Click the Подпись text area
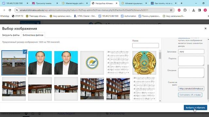 click(x=191, y=61)
